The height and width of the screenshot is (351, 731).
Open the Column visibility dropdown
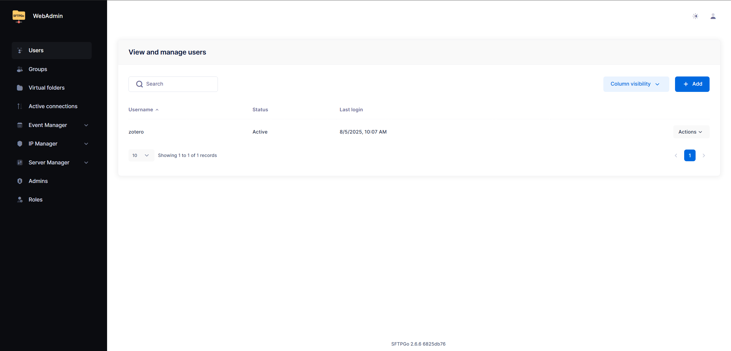point(636,84)
